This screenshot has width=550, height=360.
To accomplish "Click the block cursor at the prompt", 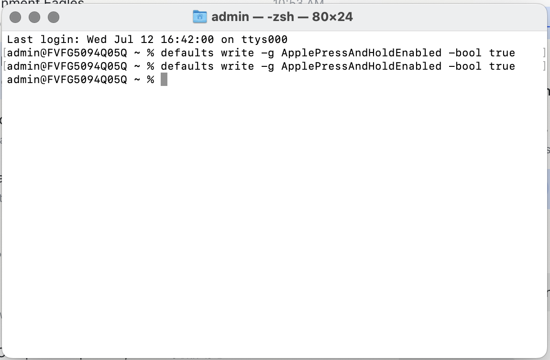I will point(164,79).
